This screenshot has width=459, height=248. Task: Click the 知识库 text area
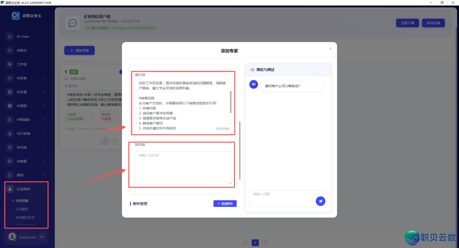pos(183,168)
